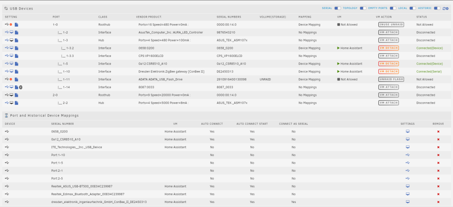Remove the Port:1-5 mapping
Viewport: 453px width, 207px height.
point(438,163)
